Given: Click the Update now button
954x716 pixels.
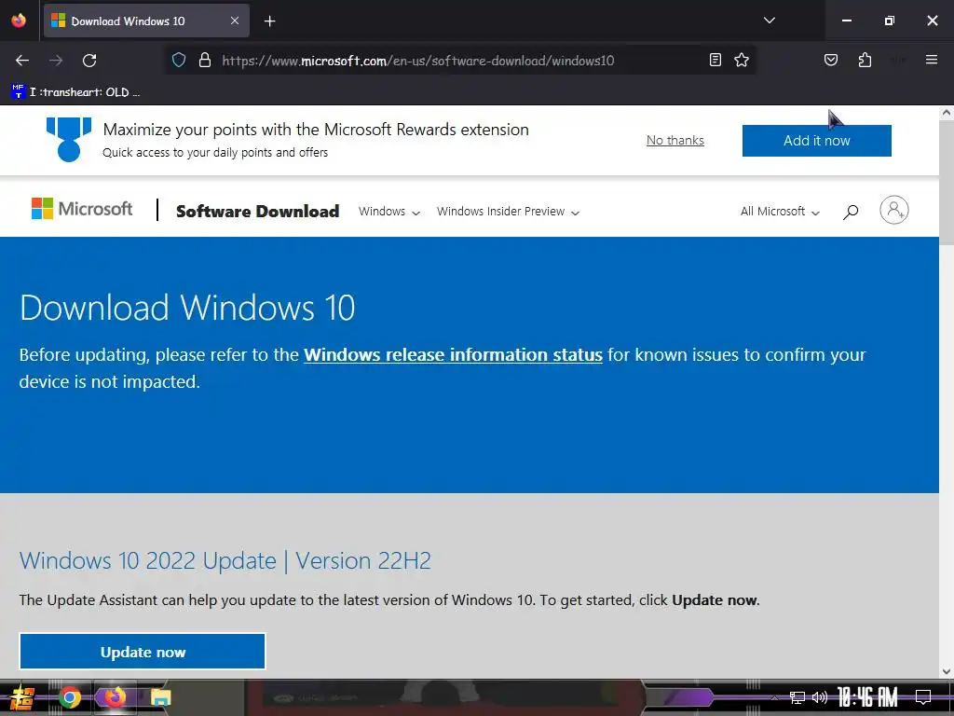Looking at the screenshot, I should click(143, 652).
